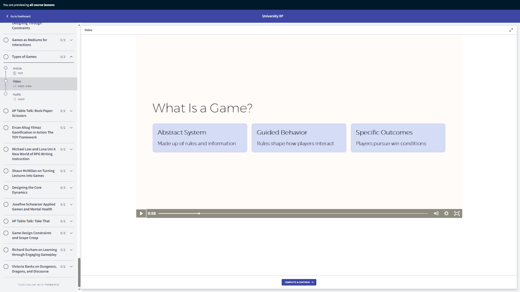Image resolution: width=520 pixels, height=292 pixels.
Task: Toggle AP Table Talk: Take That circle
Action: click(6, 221)
